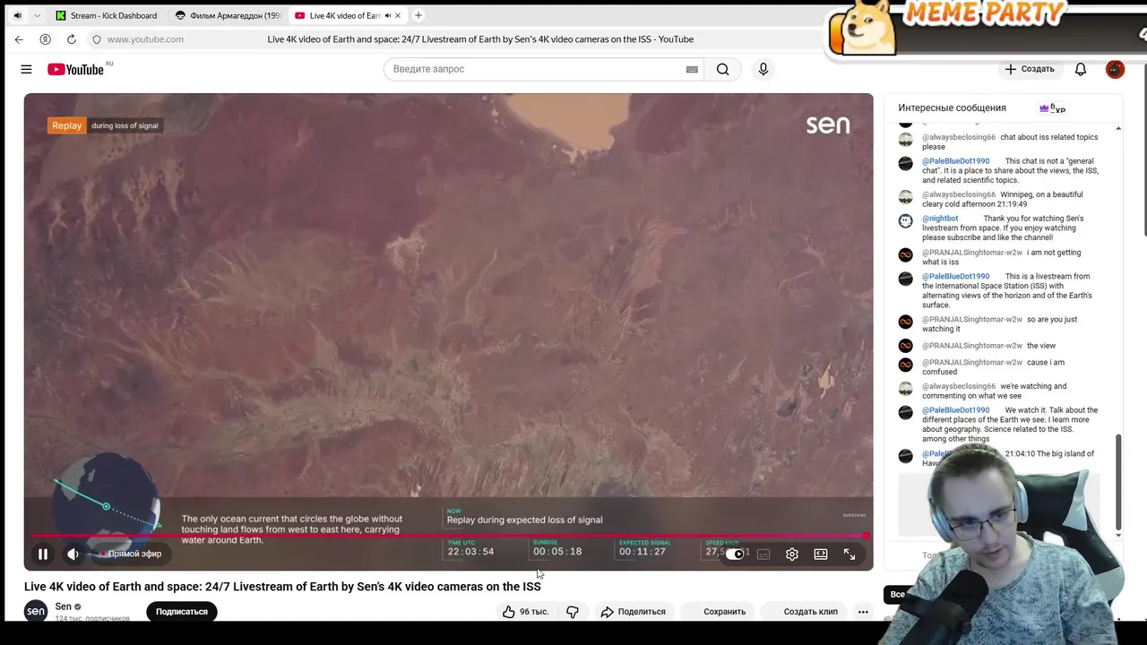Close the Live 4K video tab

(x=399, y=15)
